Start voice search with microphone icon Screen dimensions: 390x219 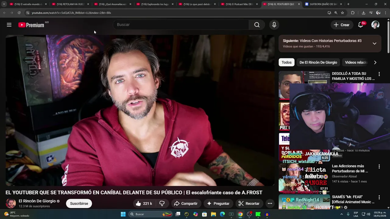point(274,25)
